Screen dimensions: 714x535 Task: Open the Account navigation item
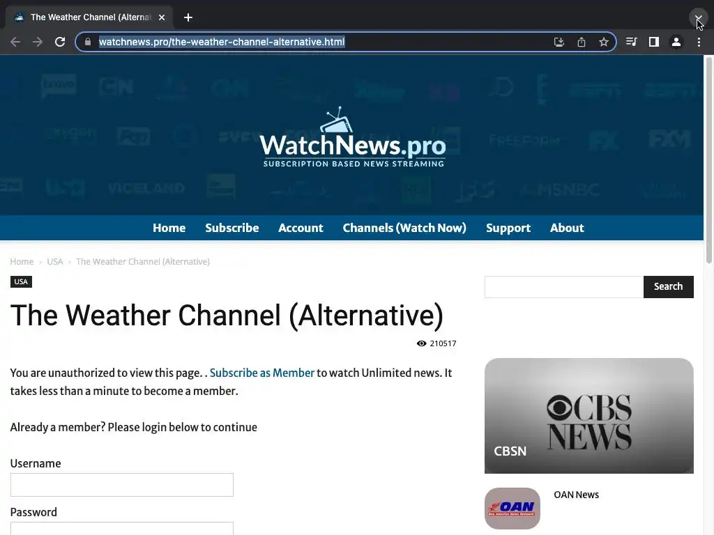coord(301,228)
